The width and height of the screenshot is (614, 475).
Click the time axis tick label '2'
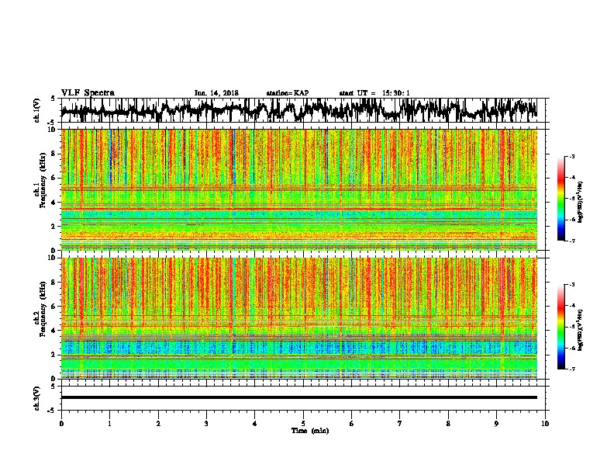click(158, 424)
